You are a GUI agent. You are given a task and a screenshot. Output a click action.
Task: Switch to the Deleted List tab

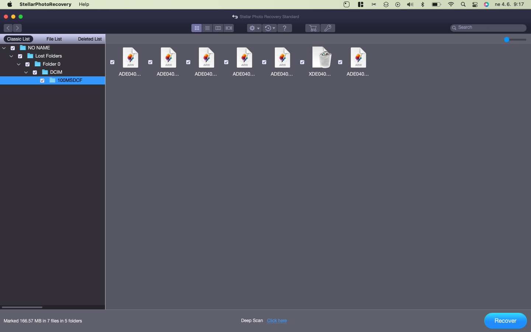pyautogui.click(x=90, y=39)
